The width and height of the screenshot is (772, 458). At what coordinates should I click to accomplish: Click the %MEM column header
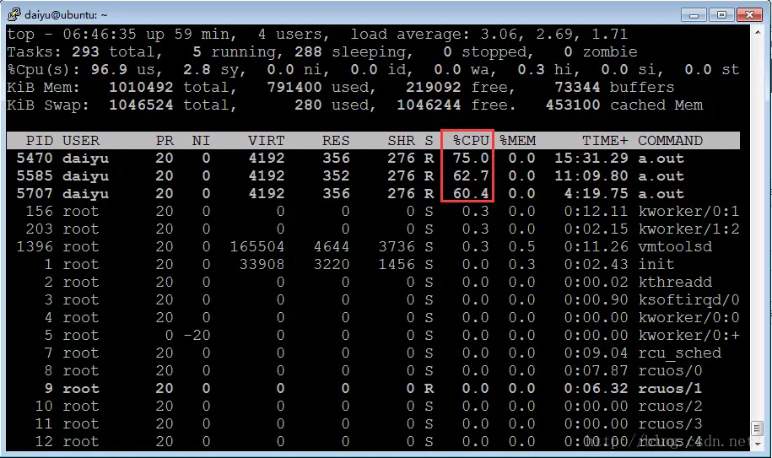[517, 141]
